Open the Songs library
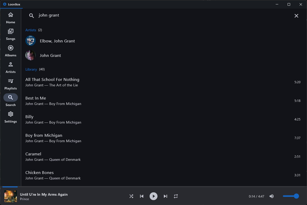This screenshot has height=205, width=307. (x=10, y=34)
